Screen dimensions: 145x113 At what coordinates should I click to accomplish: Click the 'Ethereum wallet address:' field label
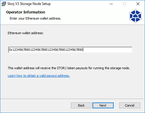[x=25, y=33]
